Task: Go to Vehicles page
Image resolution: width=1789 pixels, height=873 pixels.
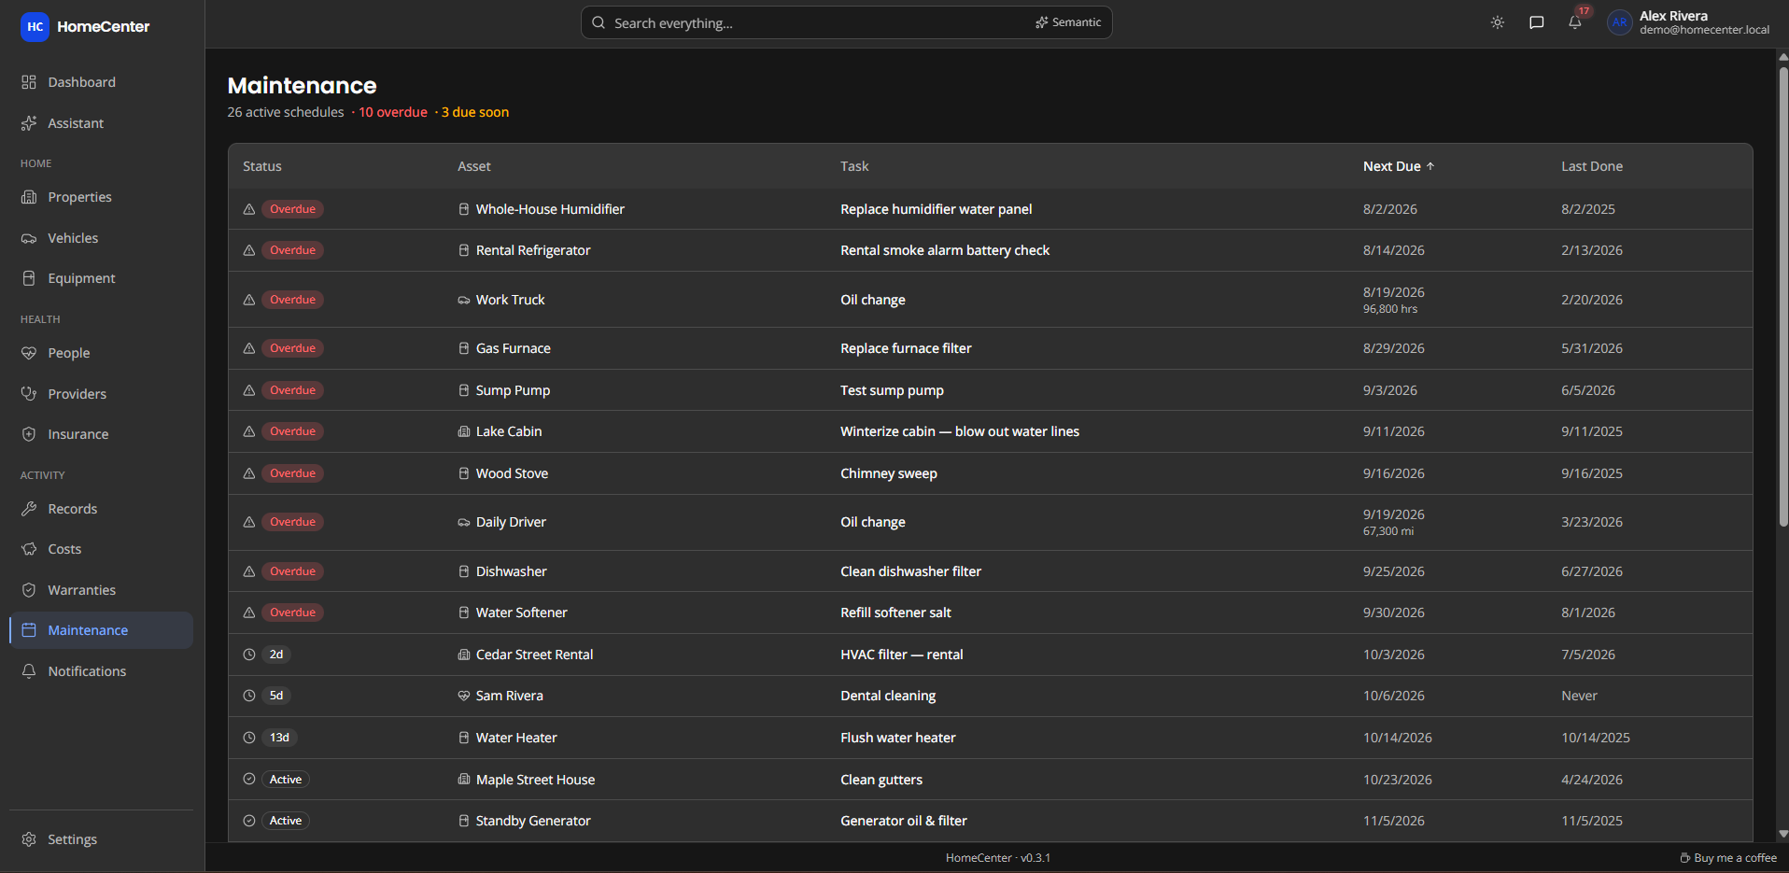Action: (x=101, y=238)
